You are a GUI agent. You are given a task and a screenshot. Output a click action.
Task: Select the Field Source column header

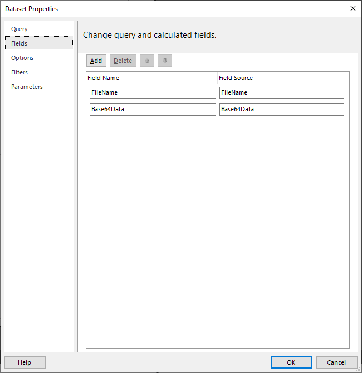283,78
